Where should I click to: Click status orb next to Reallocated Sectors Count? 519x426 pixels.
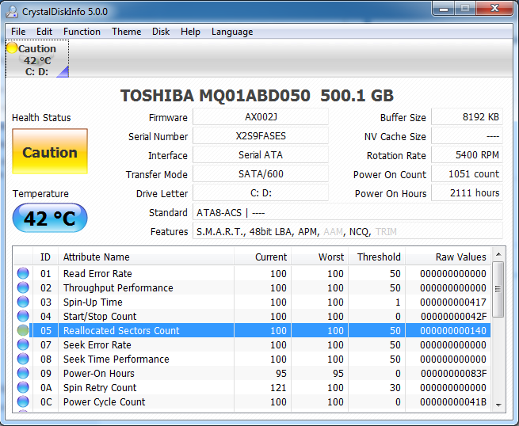tap(23, 331)
